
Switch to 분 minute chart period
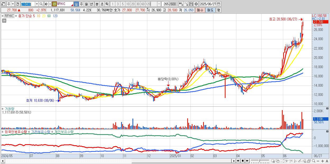97,4
